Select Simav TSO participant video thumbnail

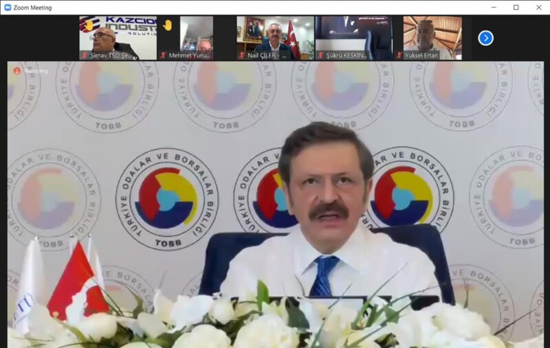pyautogui.click(x=118, y=38)
